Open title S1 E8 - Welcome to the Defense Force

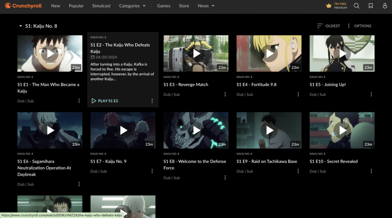(195, 165)
